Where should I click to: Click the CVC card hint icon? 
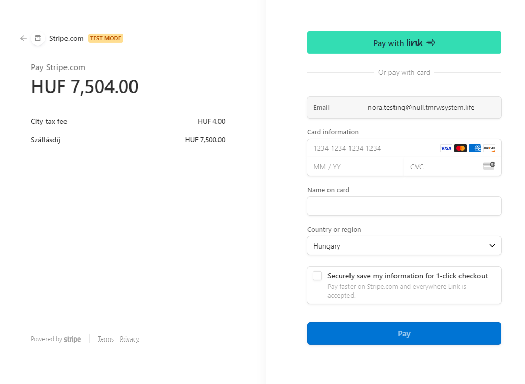tap(489, 166)
